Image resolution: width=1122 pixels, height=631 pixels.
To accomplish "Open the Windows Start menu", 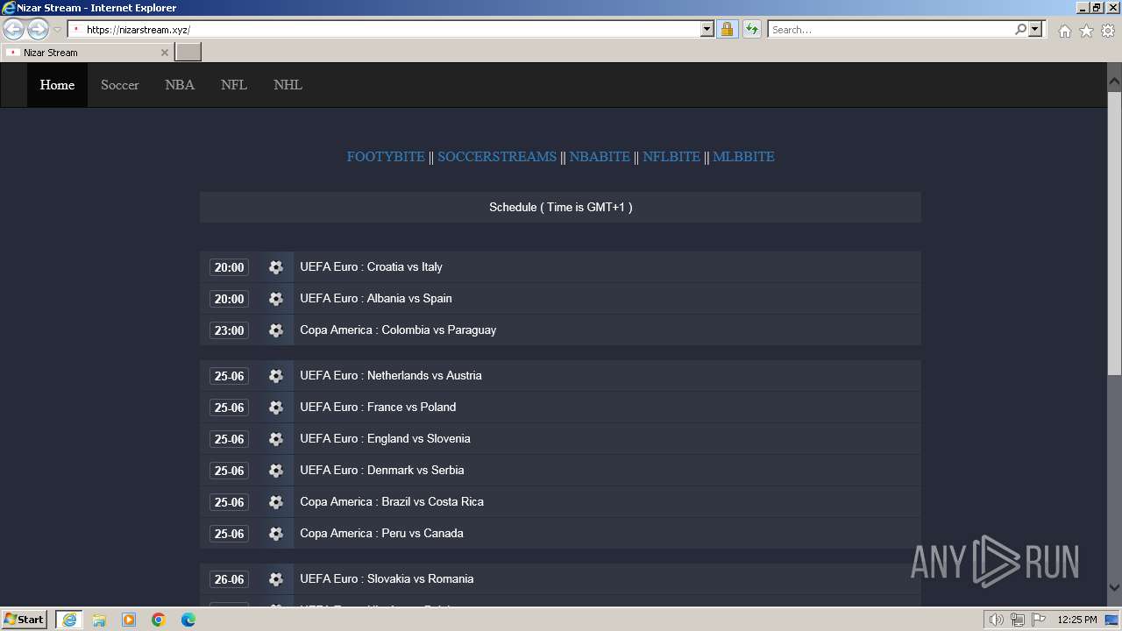I will [x=25, y=620].
